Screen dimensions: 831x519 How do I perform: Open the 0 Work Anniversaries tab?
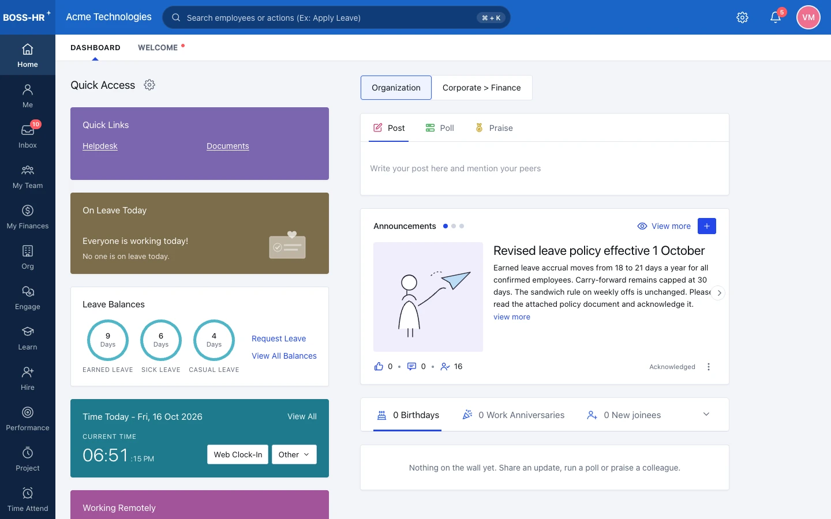pyautogui.click(x=514, y=415)
